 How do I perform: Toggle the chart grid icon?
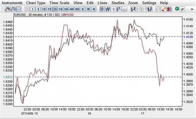(x=108, y=9)
